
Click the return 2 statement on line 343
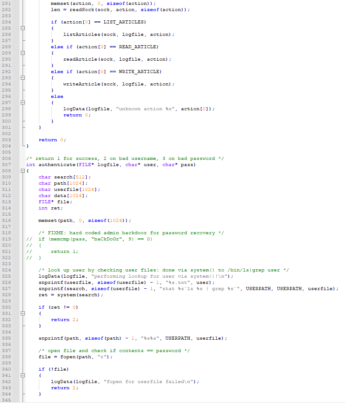65,388
